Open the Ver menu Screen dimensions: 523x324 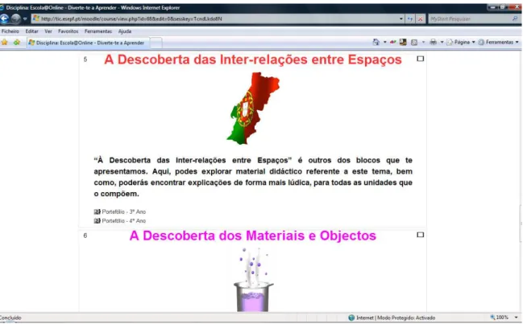(x=48, y=31)
